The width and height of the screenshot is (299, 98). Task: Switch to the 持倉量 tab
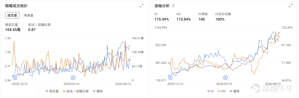point(29,15)
